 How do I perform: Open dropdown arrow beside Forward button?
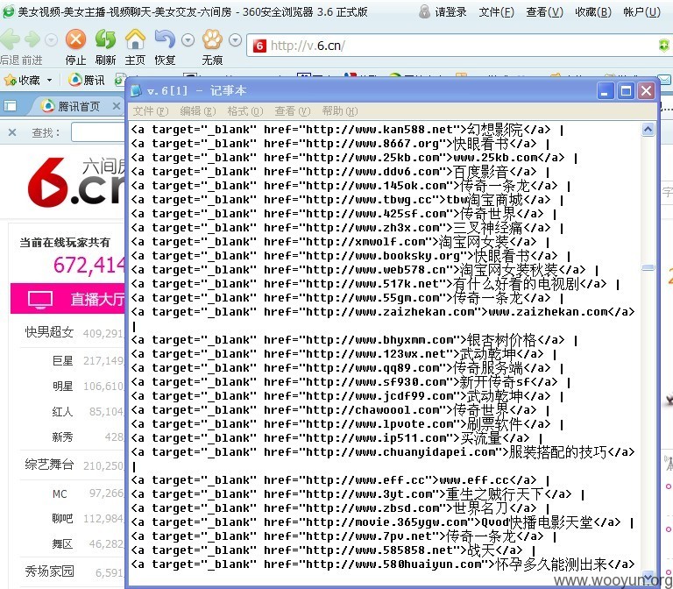click(x=52, y=40)
